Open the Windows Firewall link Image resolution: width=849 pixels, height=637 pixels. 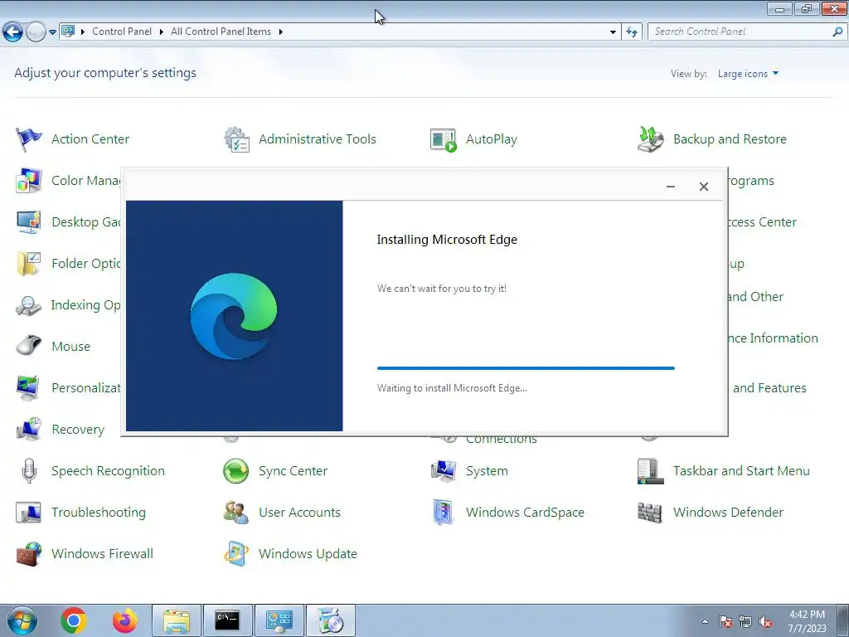pyautogui.click(x=102, y=553)
